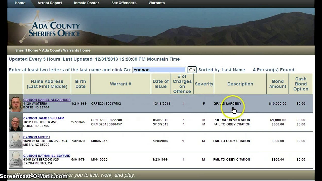The image size is (322, 181).
Task: Click issue date 9/23/1999
Action: [160, 160]
